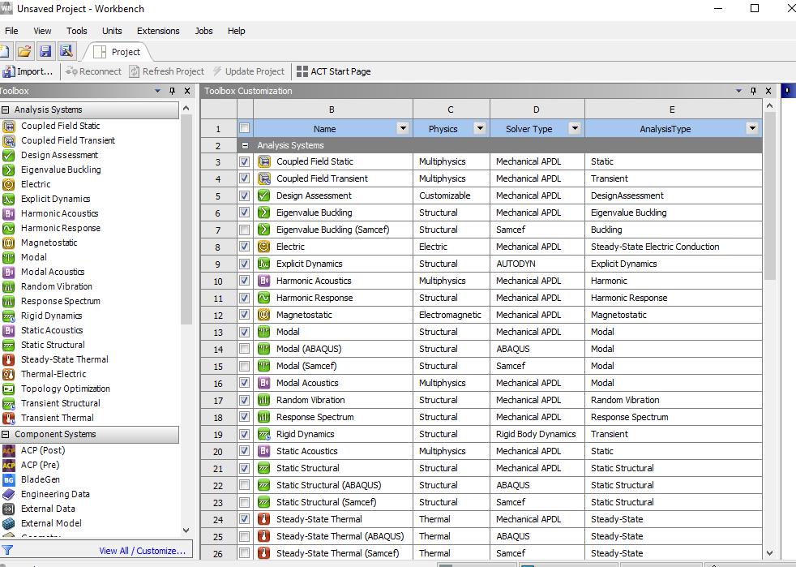Enable Static Structural (ABAQUS) checkbox

244,485
